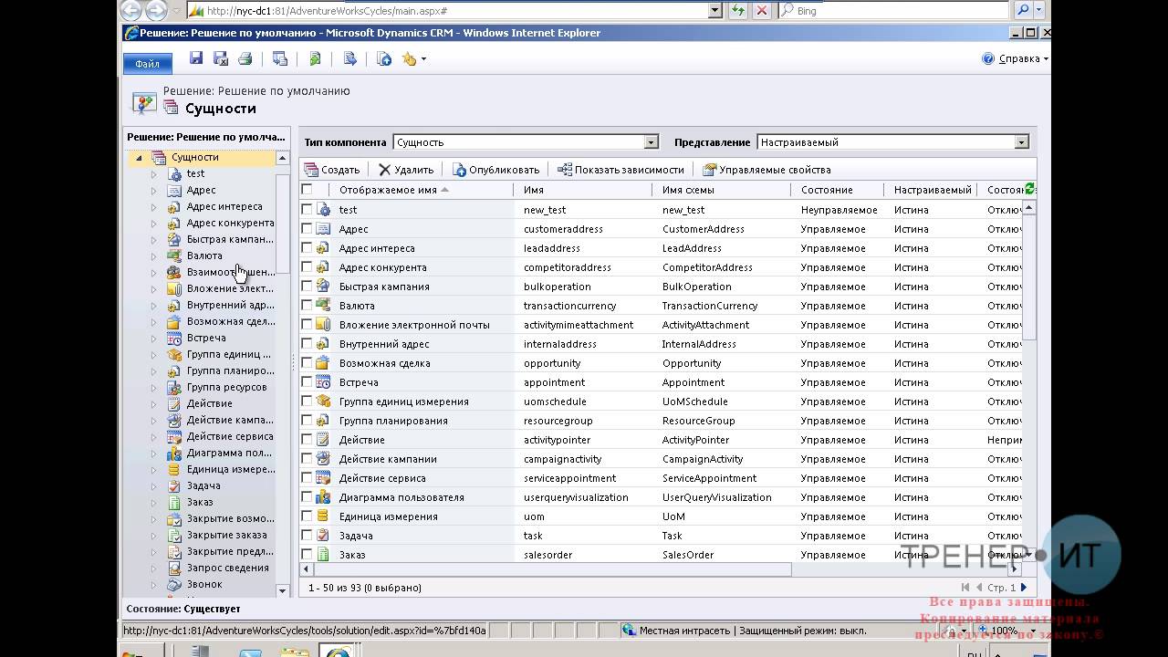Image resolution: width=1168 pixels, height=657 pixels.
Task: Open the Файл menu
Action: [x=147, y=63]
